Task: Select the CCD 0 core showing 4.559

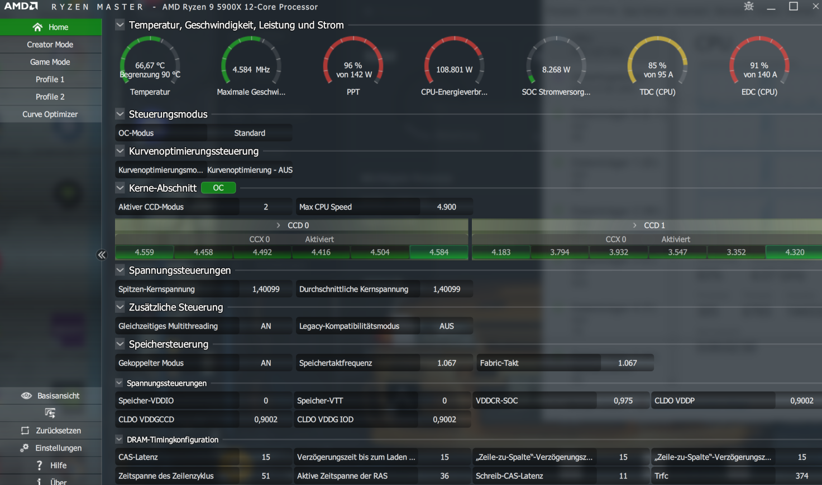Action: pos(145,253)
